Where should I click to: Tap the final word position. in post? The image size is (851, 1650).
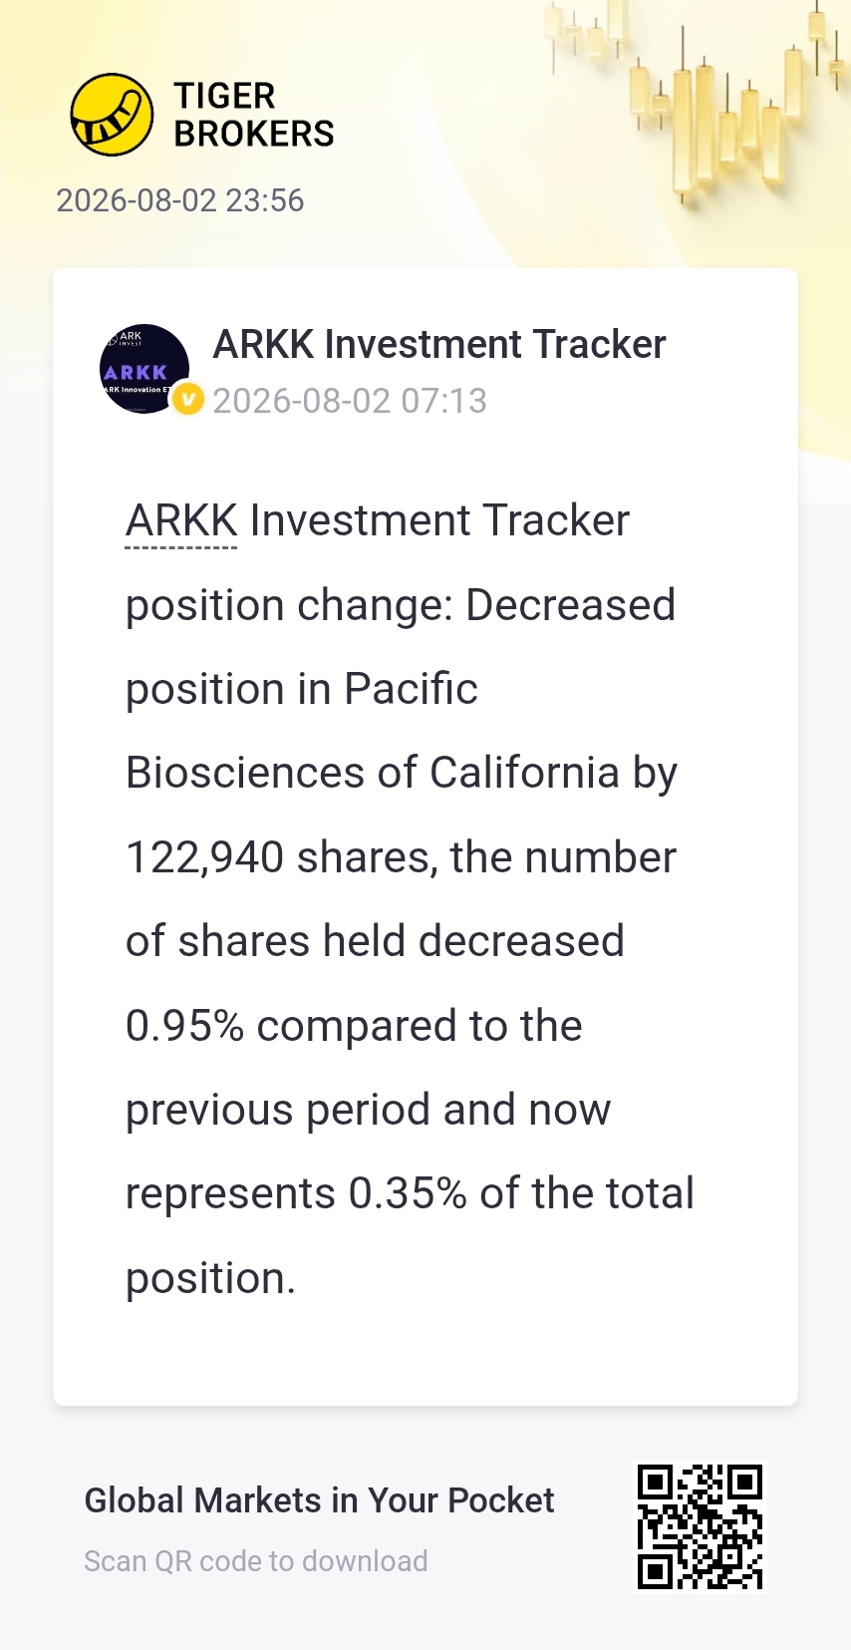211,1279
